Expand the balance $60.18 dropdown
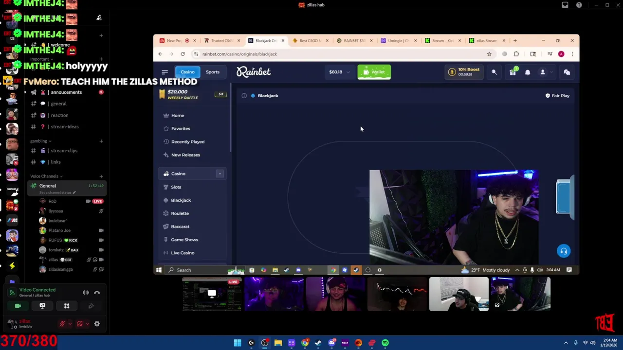 pyautogui.click(x=339, y=72)
